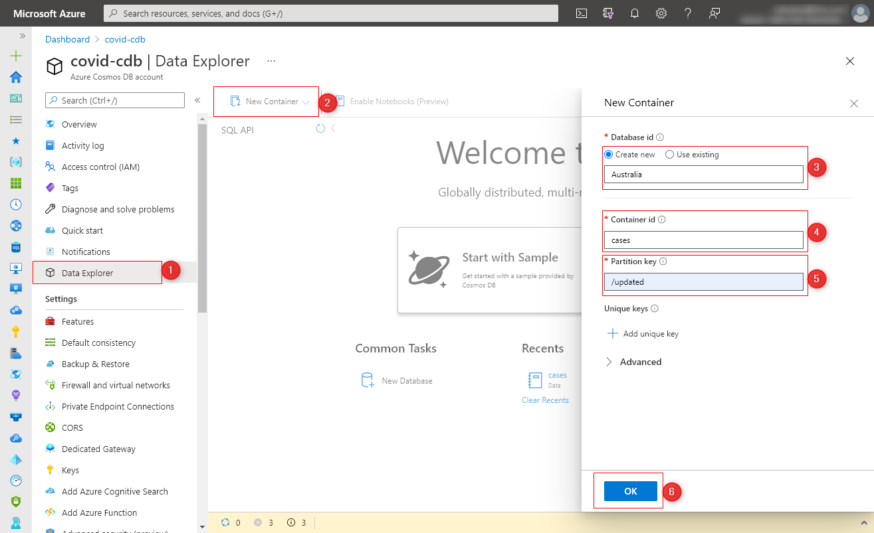874x533 pixels.
Task: Go to Azure Home icon
Action: point(16,77)
